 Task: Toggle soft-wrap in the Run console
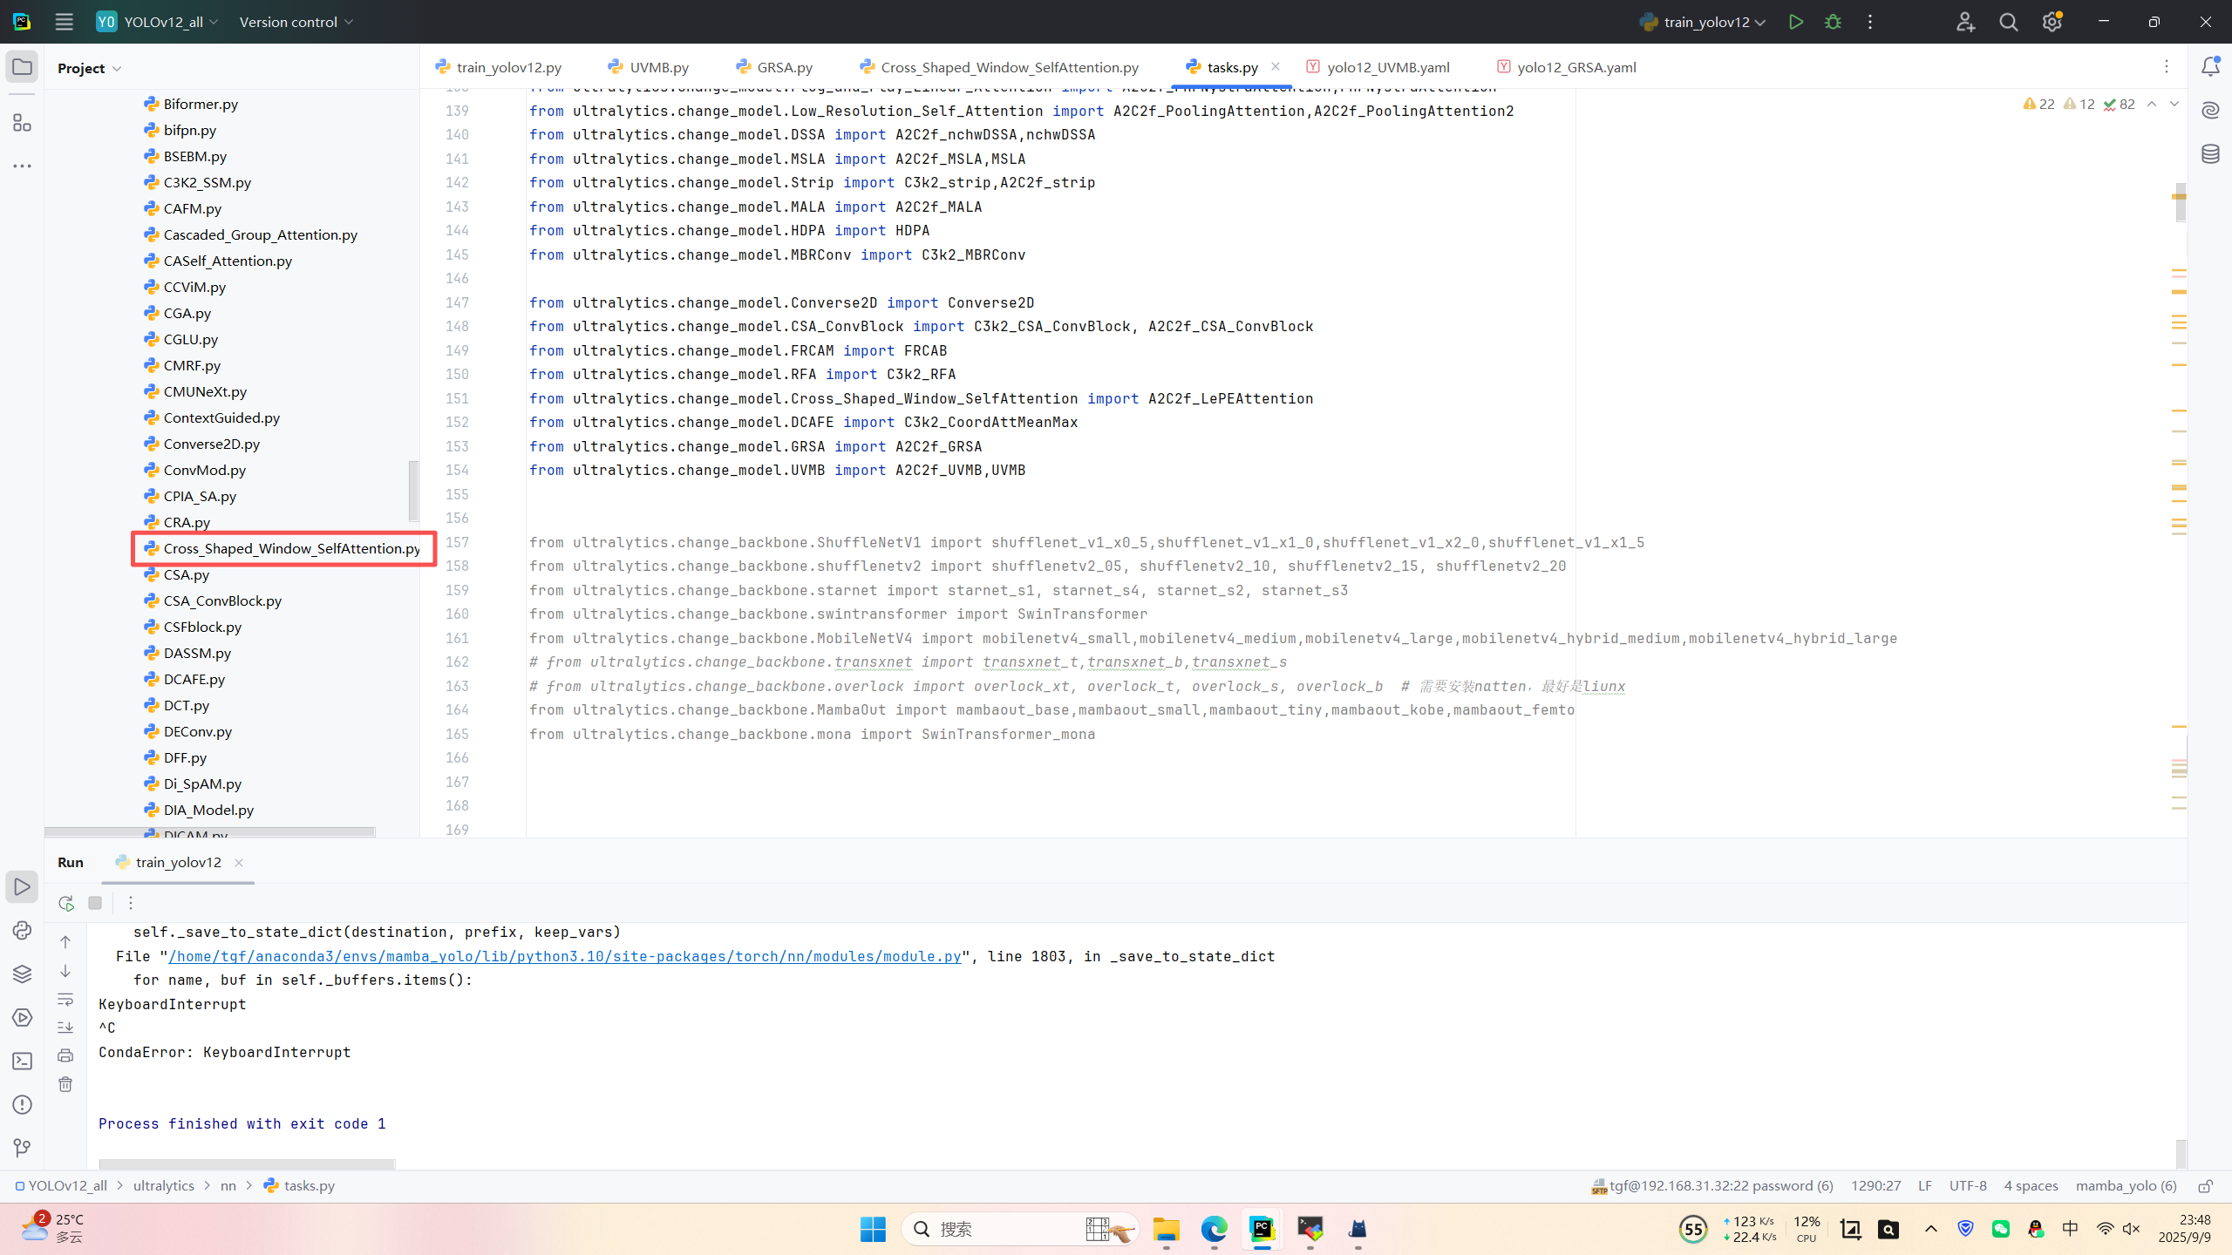tap(65, 1000)
